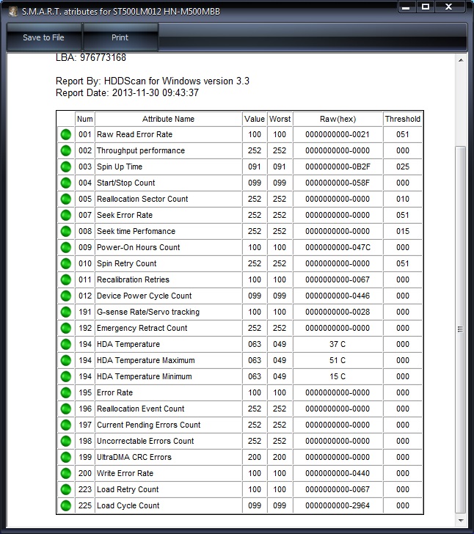This screenshot has height=534, width=474.
Task: Click green status icon for Seek time Perfomance
Action: [66, 231]
